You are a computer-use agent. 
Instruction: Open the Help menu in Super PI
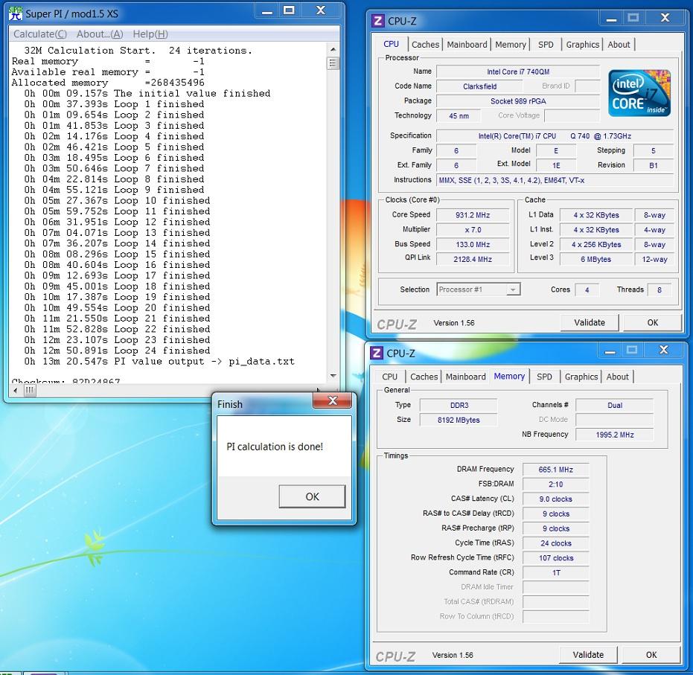(x=150, y=34)
